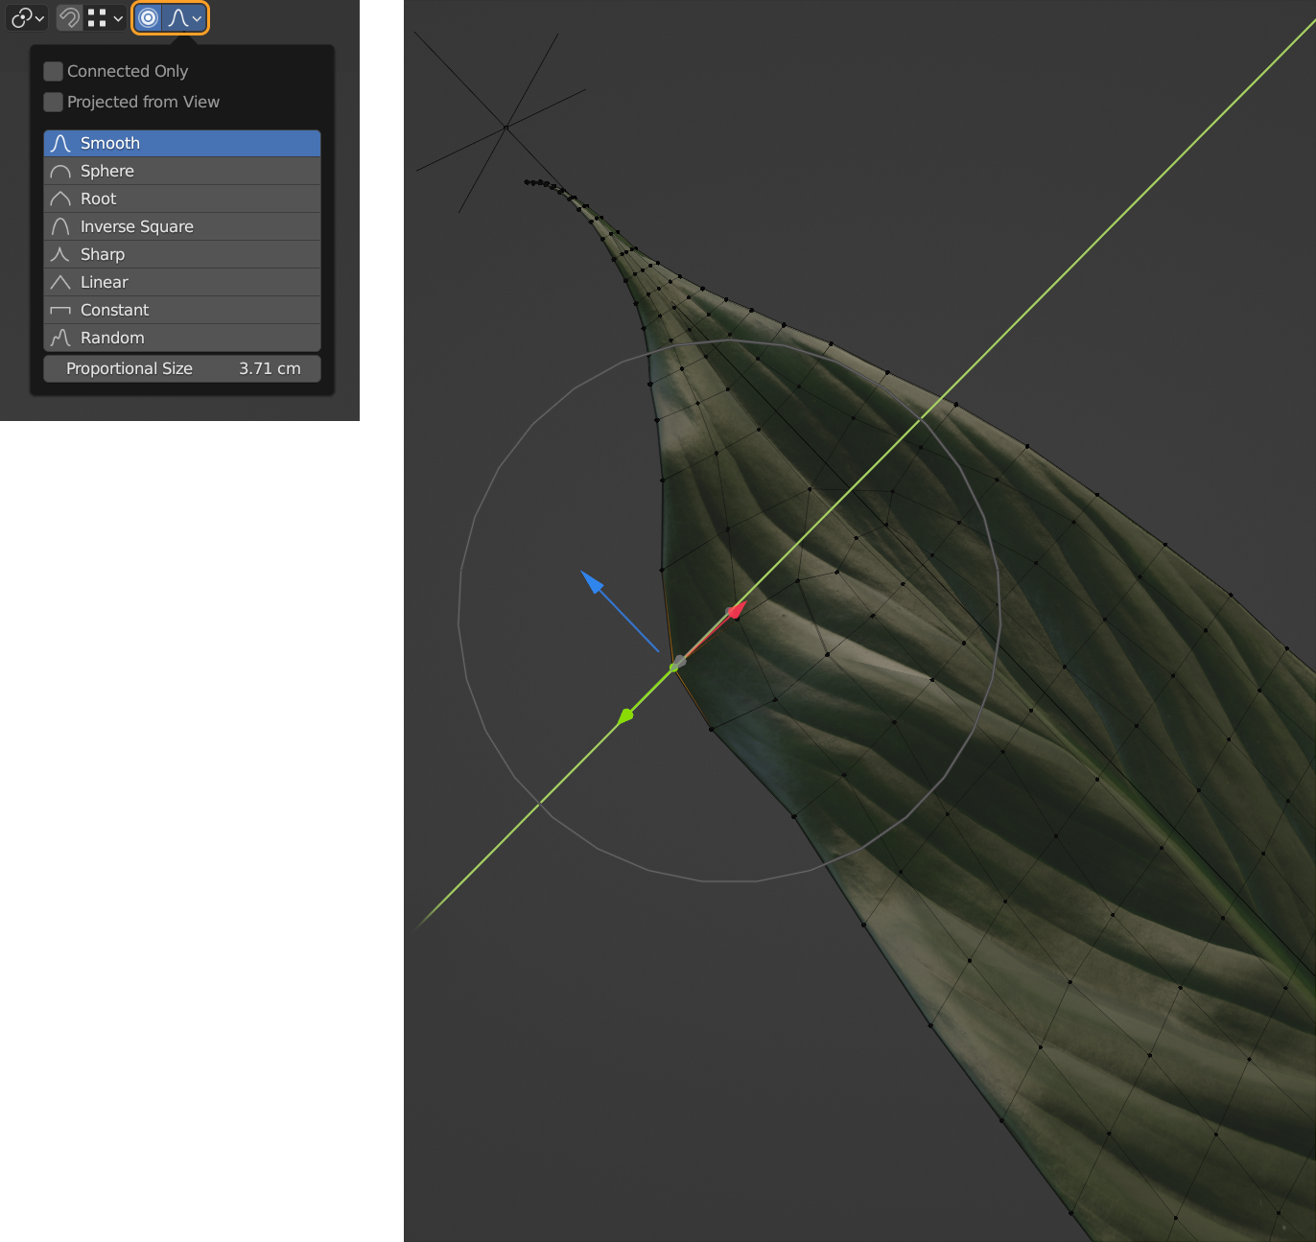The image size is (1316, 1242).
Task: Click the Sharp falloff curve icon
Action: [60, 255]
